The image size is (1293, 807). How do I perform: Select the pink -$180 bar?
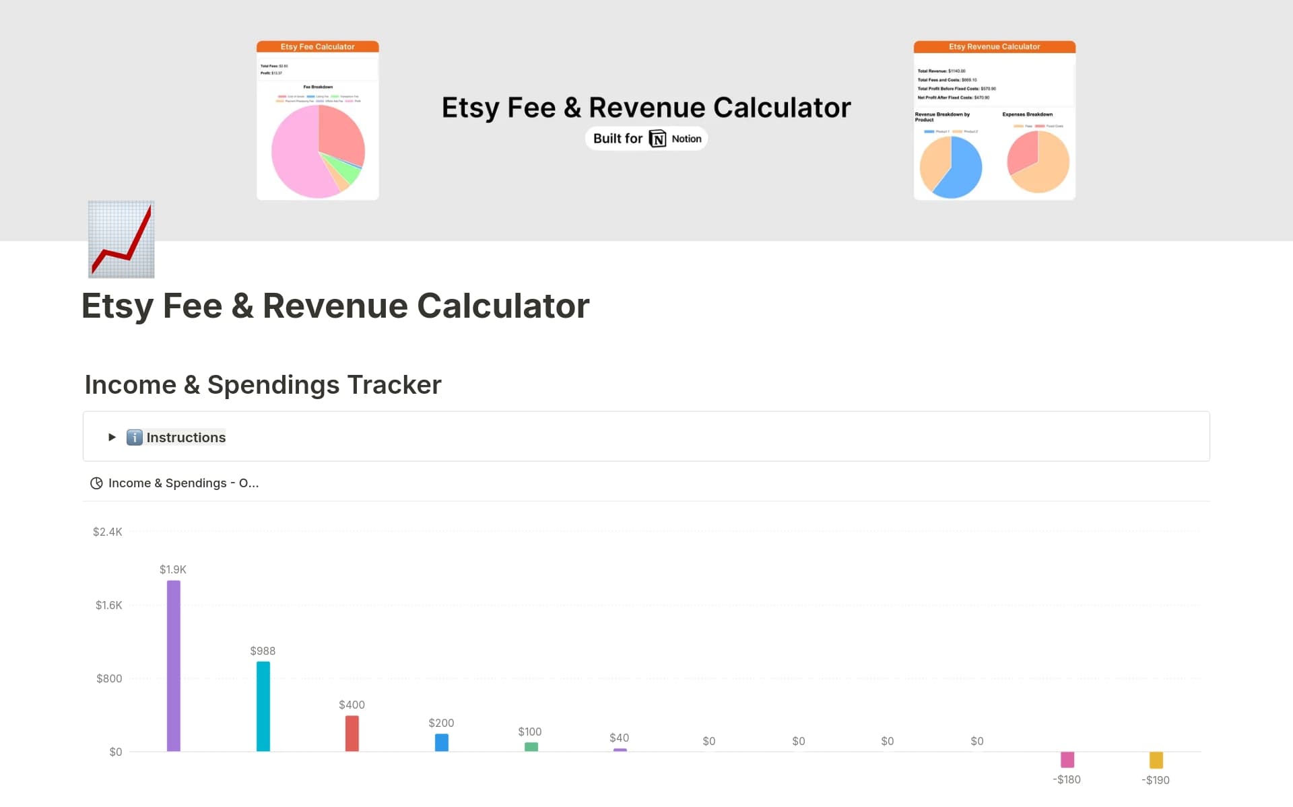1067,759
